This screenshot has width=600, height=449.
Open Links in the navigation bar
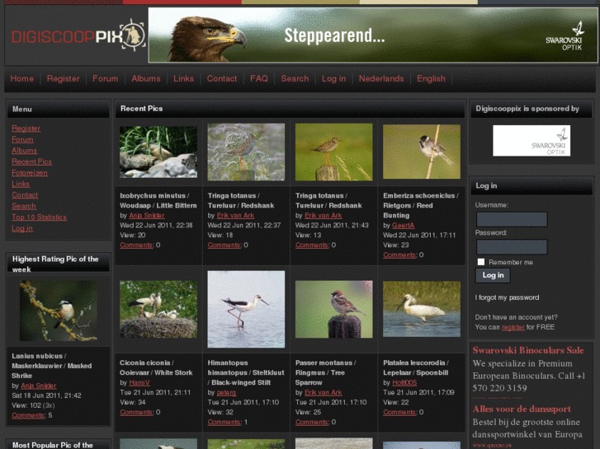tap(184, 79)
